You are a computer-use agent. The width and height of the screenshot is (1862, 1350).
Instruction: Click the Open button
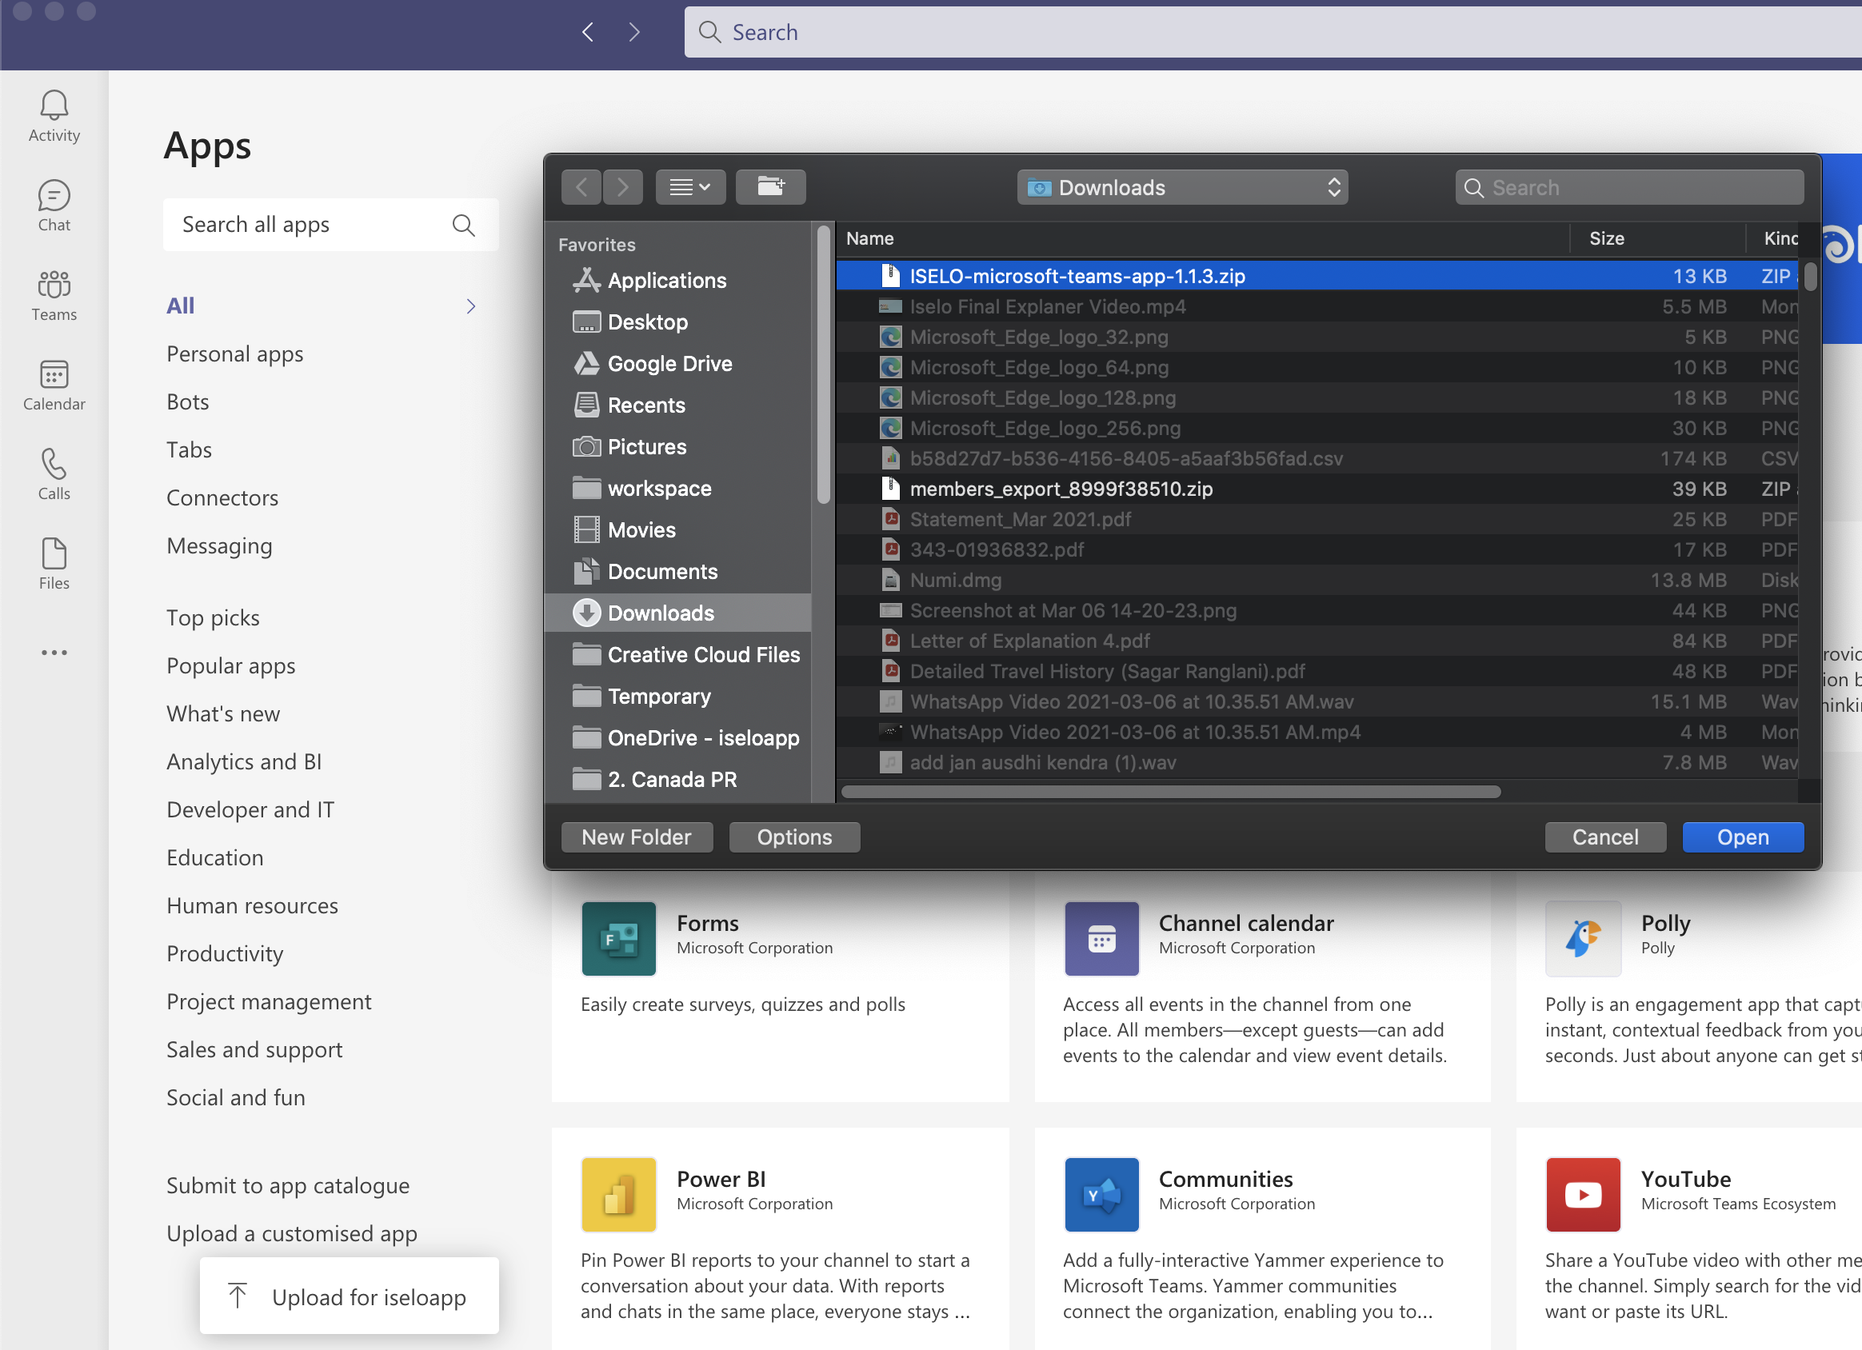1743,837
